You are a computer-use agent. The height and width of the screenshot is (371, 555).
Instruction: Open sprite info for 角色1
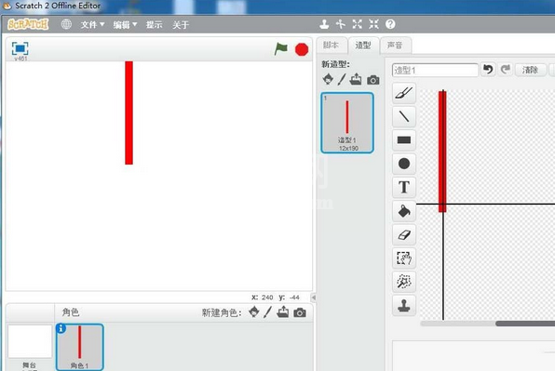click(61, 328)
